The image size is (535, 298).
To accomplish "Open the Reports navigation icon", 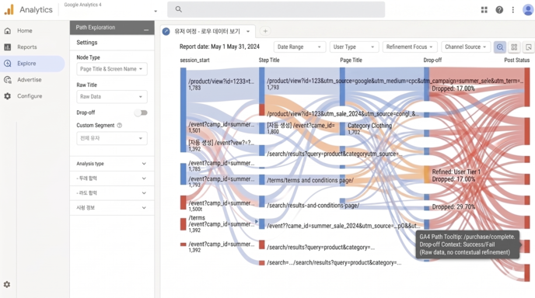I will pyautogui.click(x=8, y=47).
